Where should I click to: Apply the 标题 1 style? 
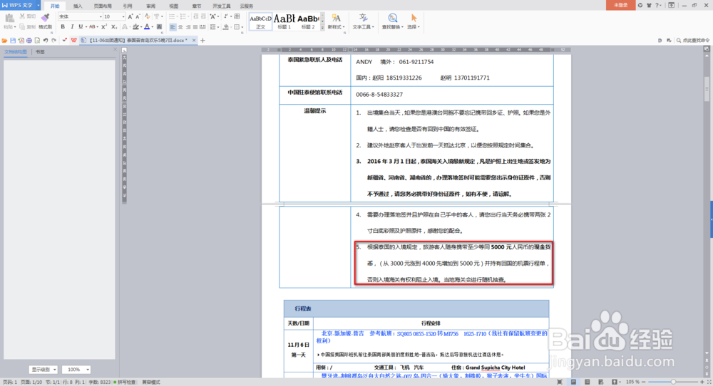coord(284,21)
